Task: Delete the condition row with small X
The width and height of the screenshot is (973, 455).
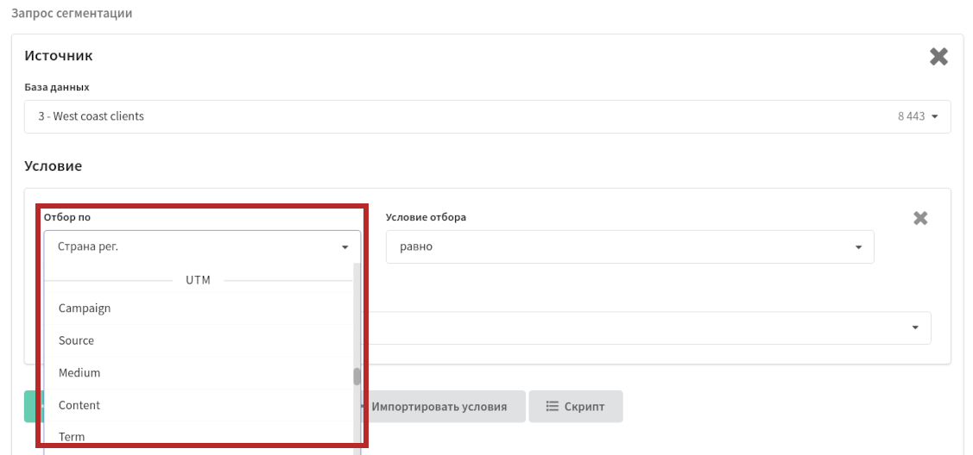Action: point(920,218)
